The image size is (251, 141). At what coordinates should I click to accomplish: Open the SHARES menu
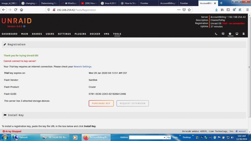click(37, 34)
